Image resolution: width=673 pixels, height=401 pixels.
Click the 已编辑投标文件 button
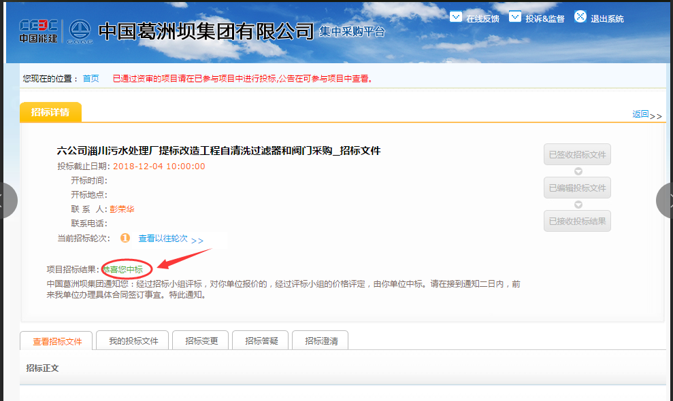click(577, 188)
